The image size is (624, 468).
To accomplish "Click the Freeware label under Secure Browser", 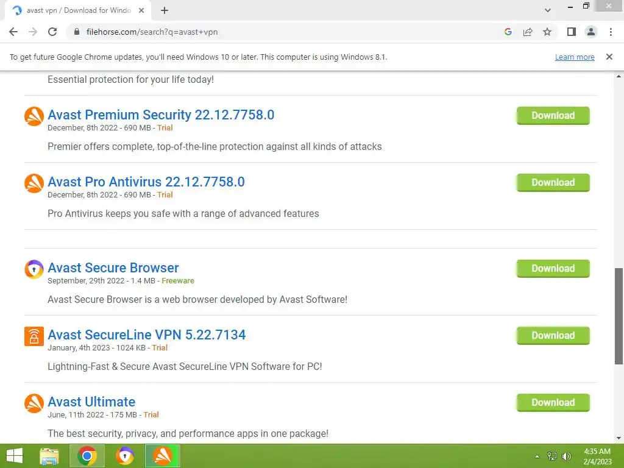I will pos(178,280).
